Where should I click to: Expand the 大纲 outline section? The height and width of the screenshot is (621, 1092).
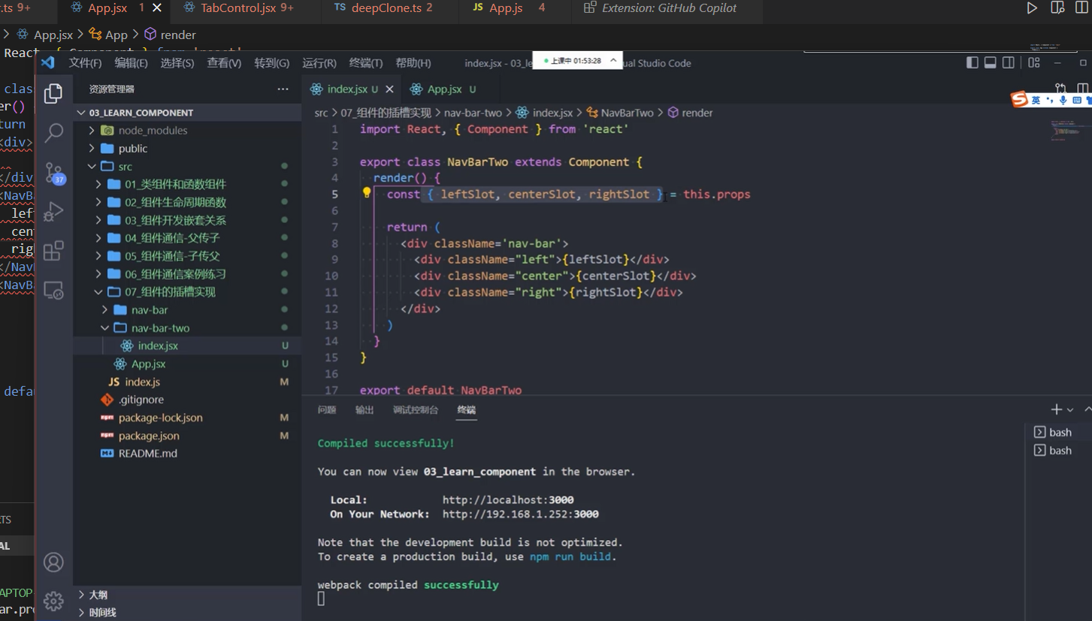pos(98,595)
